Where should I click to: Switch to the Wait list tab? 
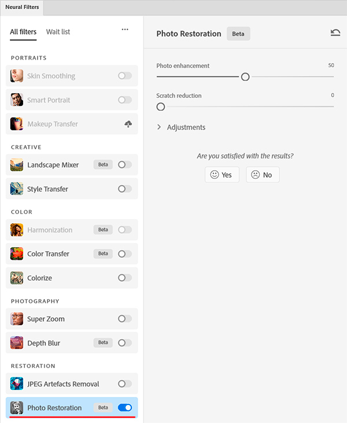[x=58, y=32]
